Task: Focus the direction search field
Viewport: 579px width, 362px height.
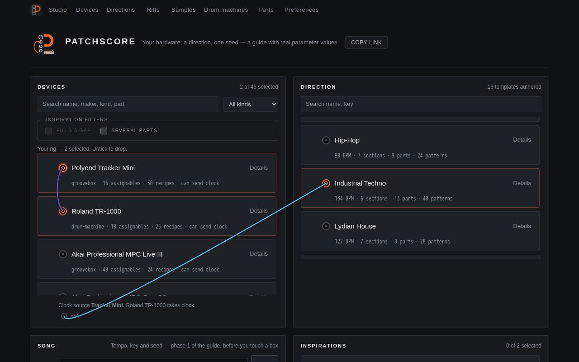Action: [x=421, y=104]
